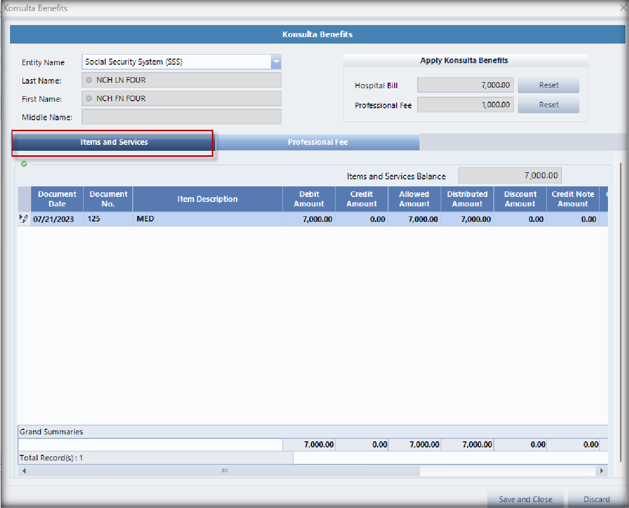
Task: Click the row edit indicator icon
Action: pyautogui.click(x=24, y=219)
